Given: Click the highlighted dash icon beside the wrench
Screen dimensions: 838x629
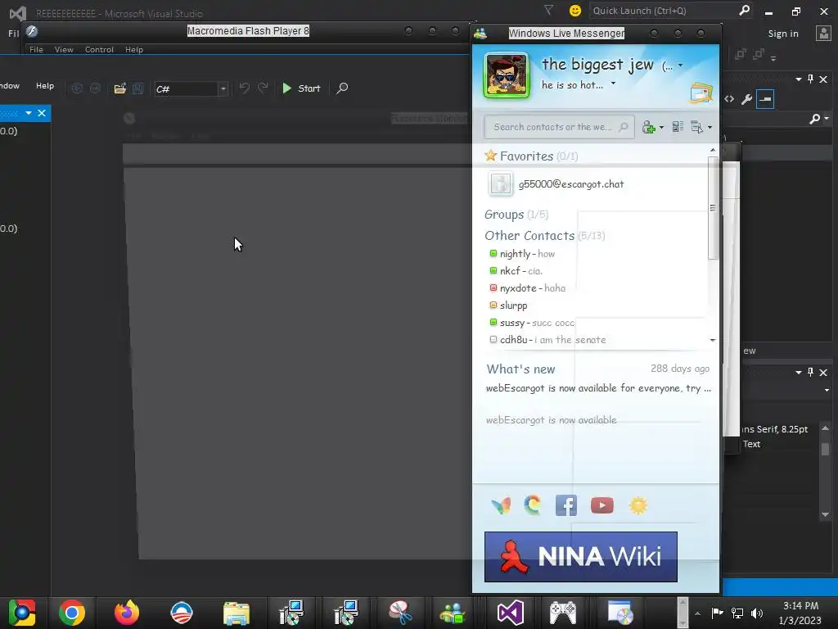Looking at the screenshot, I should (x=765, y=99).
